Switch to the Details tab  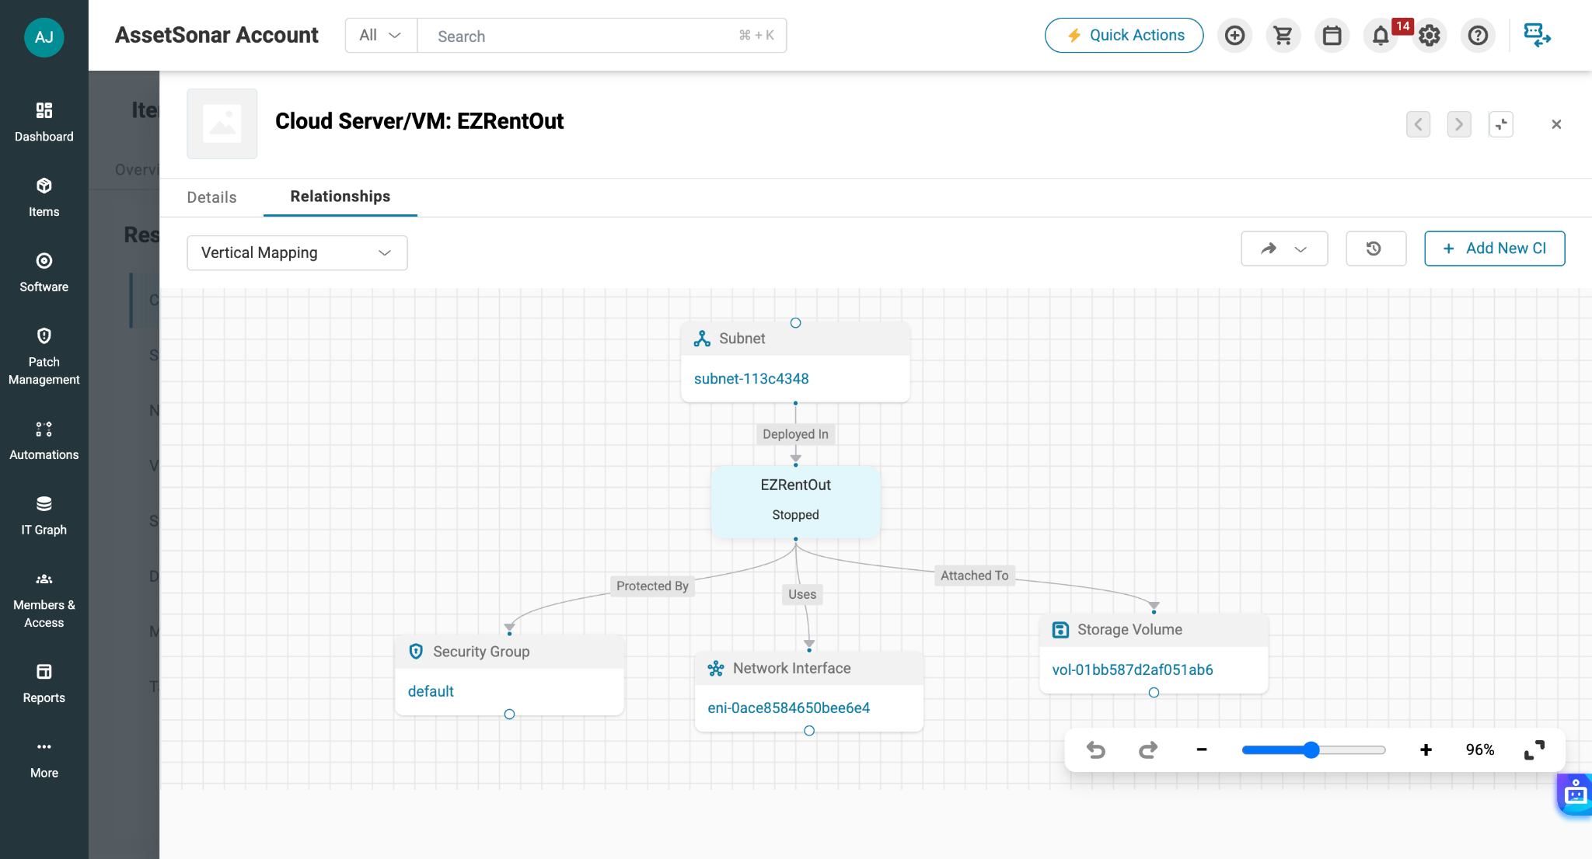211,197
